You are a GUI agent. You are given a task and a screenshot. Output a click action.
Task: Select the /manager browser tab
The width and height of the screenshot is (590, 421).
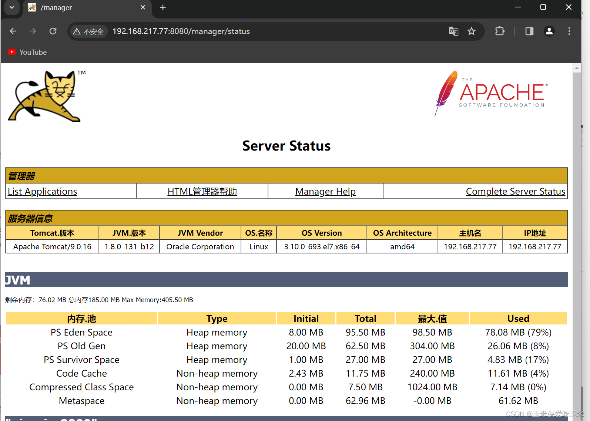pos(87,8)
